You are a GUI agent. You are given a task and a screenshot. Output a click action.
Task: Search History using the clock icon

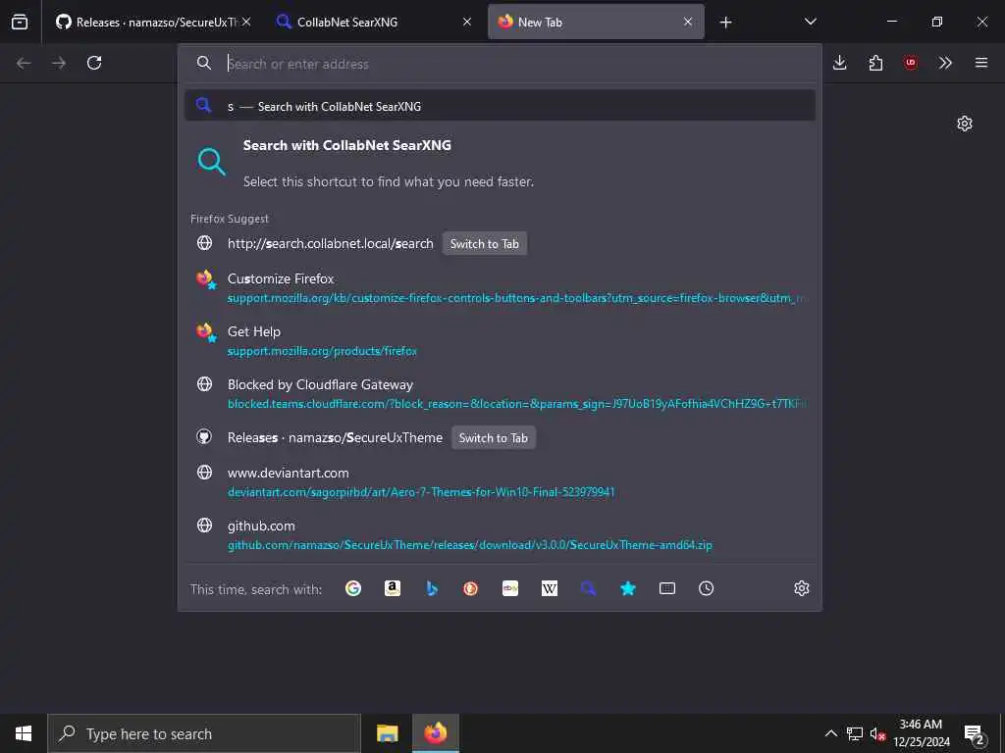(x=707, y=588)
